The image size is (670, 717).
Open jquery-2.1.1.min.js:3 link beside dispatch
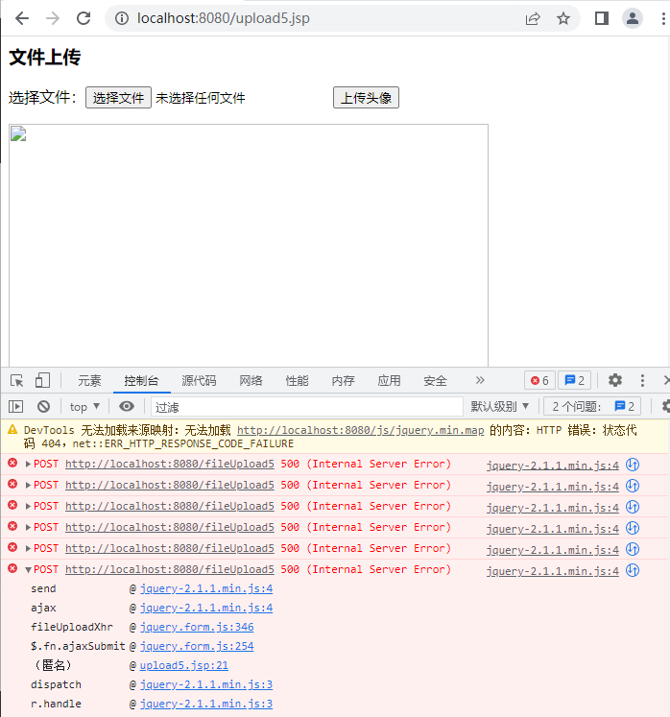coord(206,684)
